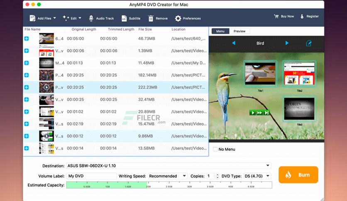This screenshot has width=347, height=201.
Task: Click the Bird template title
Action: coord(260,43)
